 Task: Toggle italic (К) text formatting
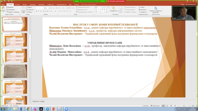click(x=38, y=11)
